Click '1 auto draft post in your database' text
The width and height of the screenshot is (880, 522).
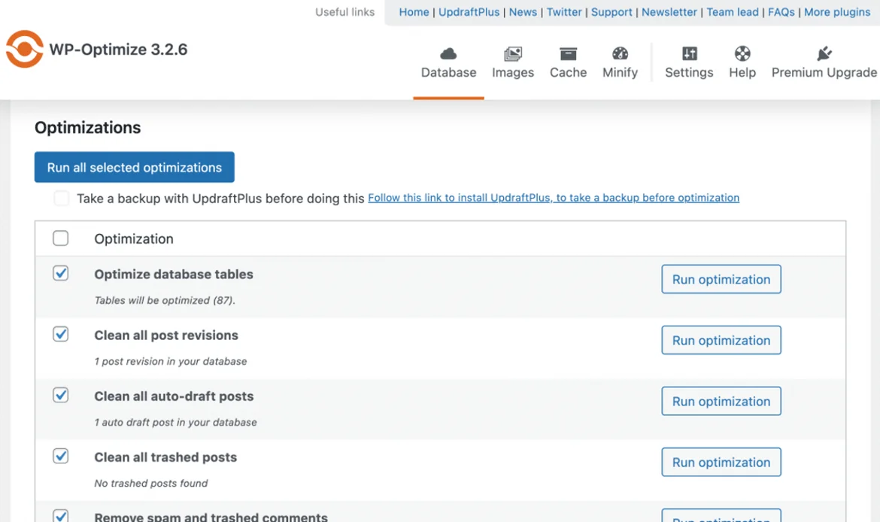point(176,422)
